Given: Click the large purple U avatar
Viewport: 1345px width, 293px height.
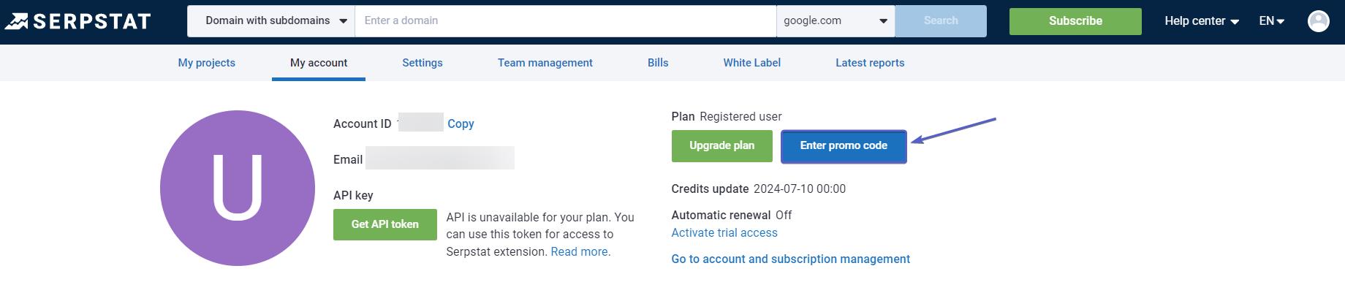Looking at the screenshot, I should (x=238, y=188).
